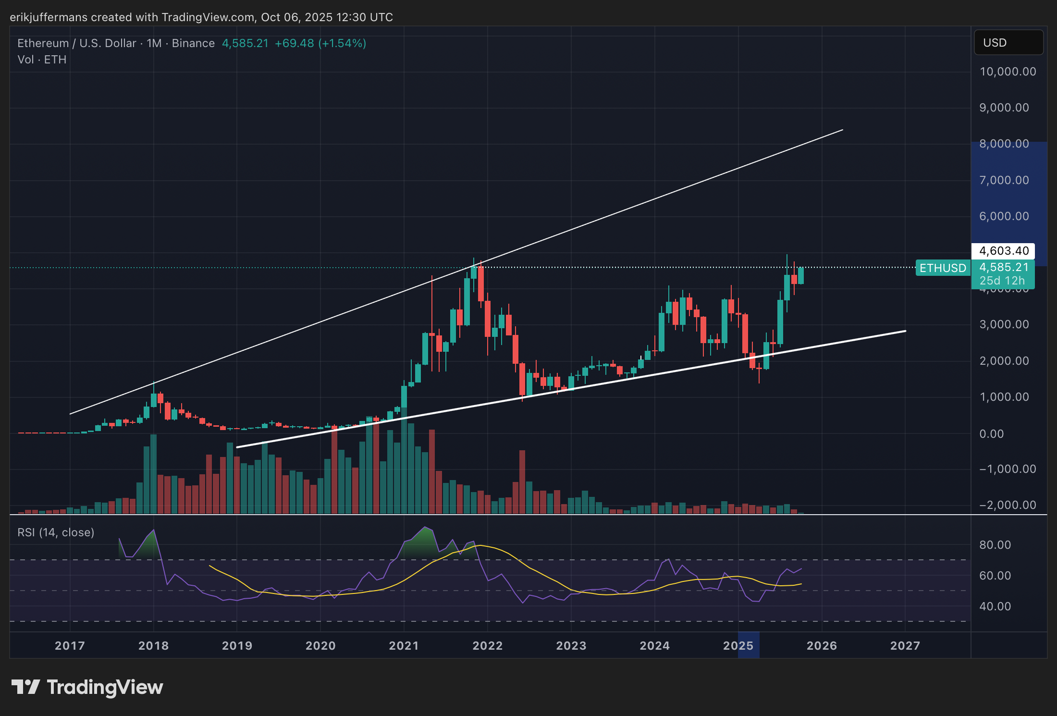This screenshot has height=716, width=1057.
Task: Open the USD currency selector
Action: click(1008, 43)
